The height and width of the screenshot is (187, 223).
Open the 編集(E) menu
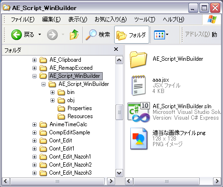pos(51,19)
